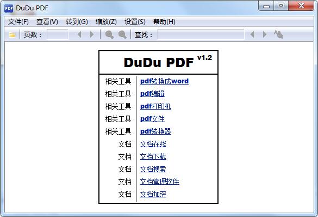
Task: Click 文档 label beside 文档加密
Action: [x=124, y=194]
